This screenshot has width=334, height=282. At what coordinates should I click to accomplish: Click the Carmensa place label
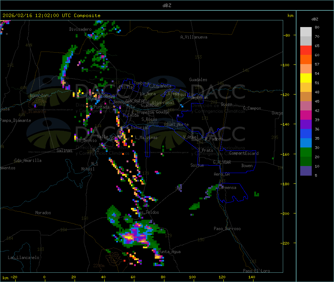227,188
